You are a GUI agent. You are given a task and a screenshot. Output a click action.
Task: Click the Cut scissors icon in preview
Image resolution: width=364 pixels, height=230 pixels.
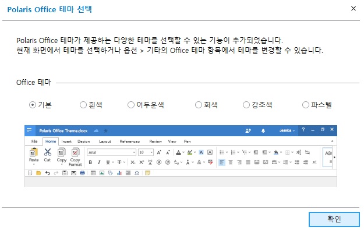coord(47,152)
